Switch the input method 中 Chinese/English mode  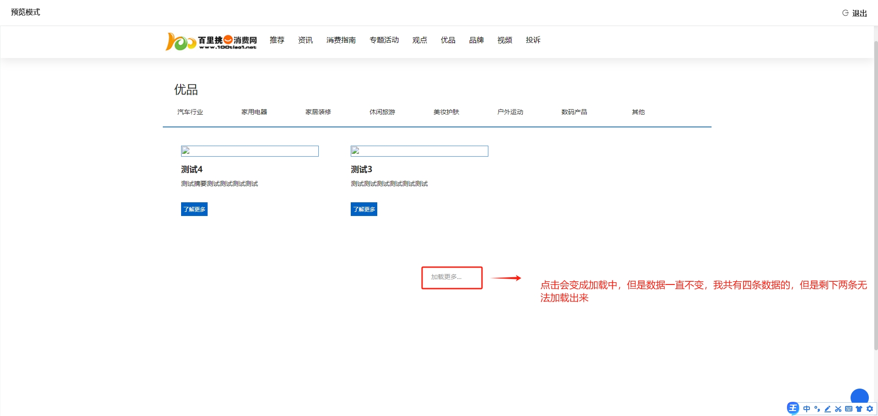807,409
